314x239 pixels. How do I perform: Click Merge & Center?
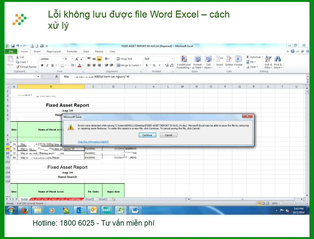pos(128,65)
